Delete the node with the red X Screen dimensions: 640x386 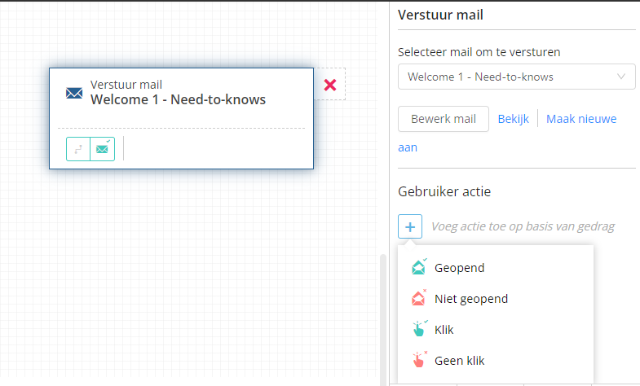point(330,85)
